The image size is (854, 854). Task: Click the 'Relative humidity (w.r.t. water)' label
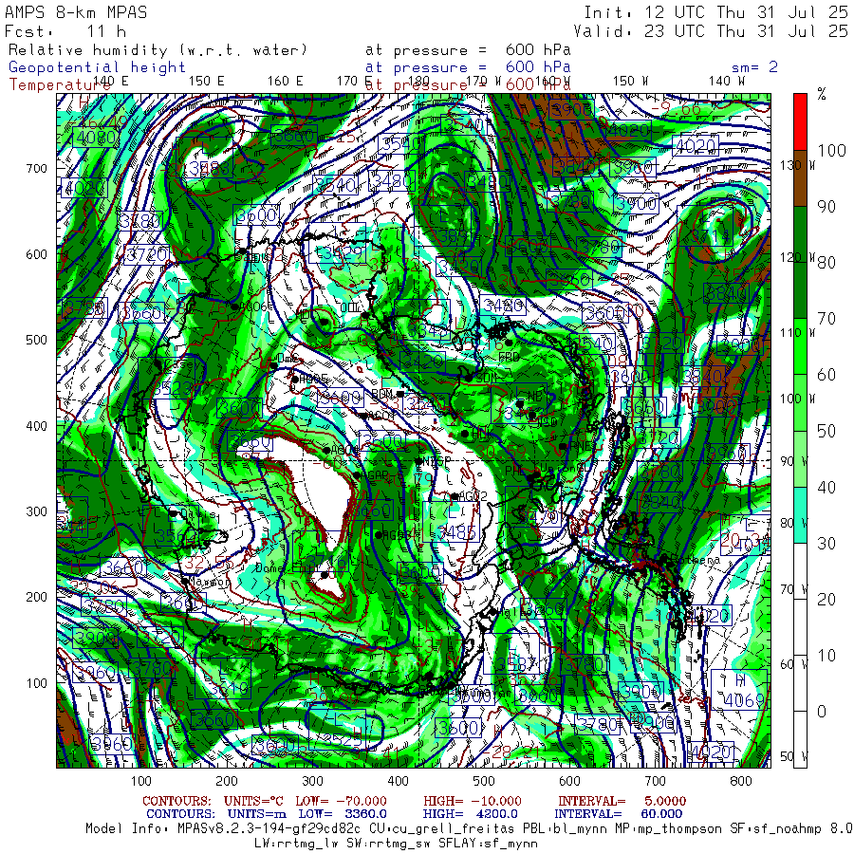coord(158,50)
